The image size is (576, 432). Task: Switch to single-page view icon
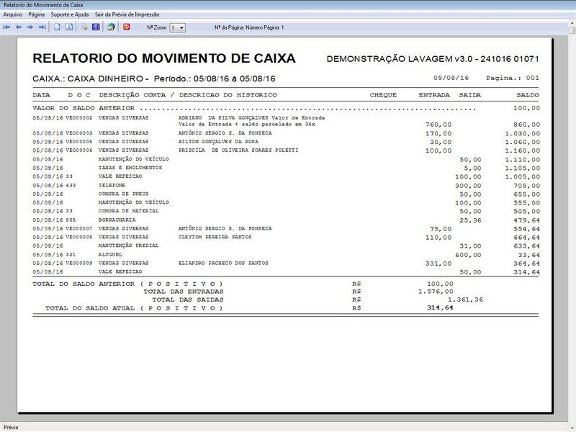[x=56, y=27]
